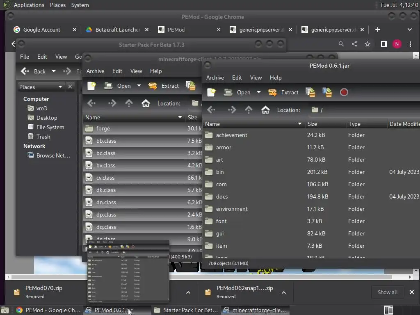This screenshot has height=315, width=420.
Task: Open View menu in PEMod 0.6.1.jar window
Action: click(256, 78)
